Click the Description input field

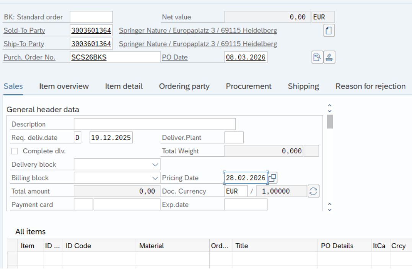[155, 124]
